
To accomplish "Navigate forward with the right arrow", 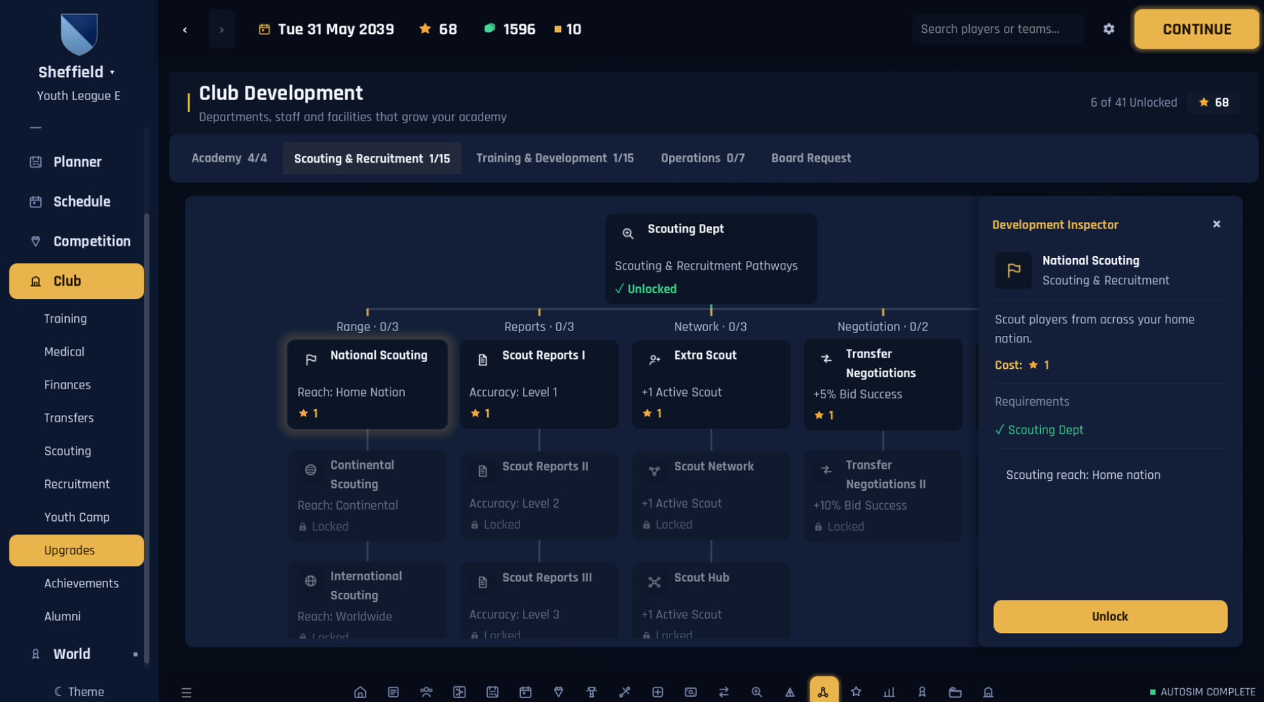I will pos(222,30).
